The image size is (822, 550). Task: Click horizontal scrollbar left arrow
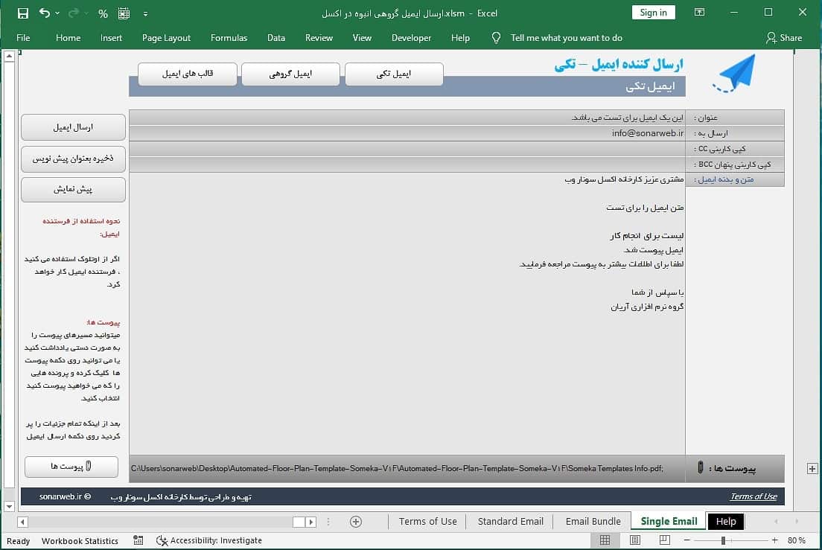pos(22,522)
